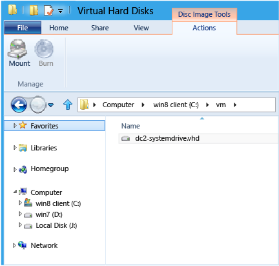Click the Back navigation arrow
279x266 pixels.
19,105
